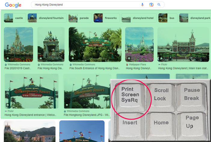The image size is (211, 142).
Task: Open the File:20201019 Castl.. castle image
Action: point(18,45)
